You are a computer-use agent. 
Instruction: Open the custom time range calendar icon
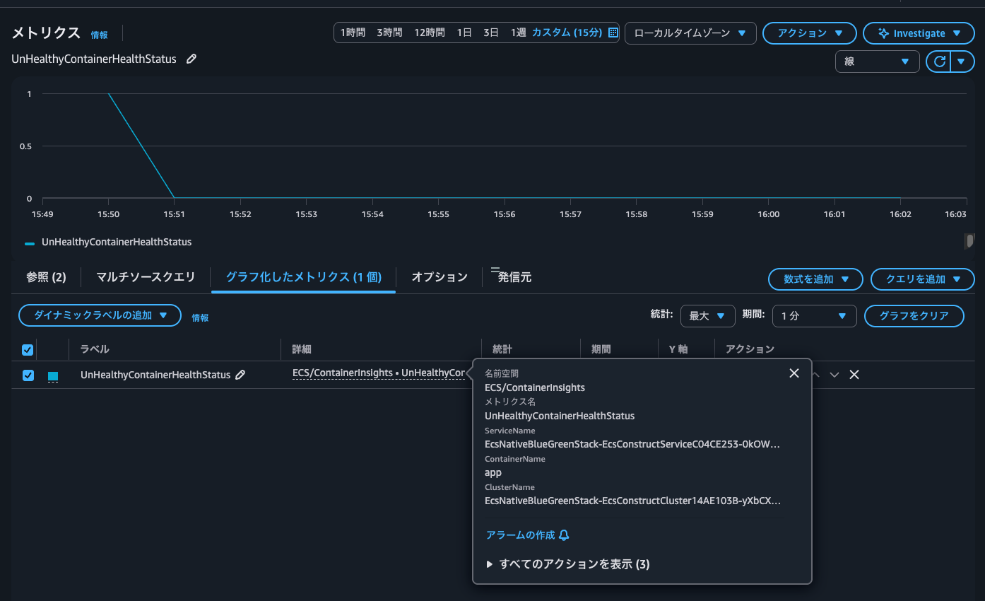tap(613, 33)
